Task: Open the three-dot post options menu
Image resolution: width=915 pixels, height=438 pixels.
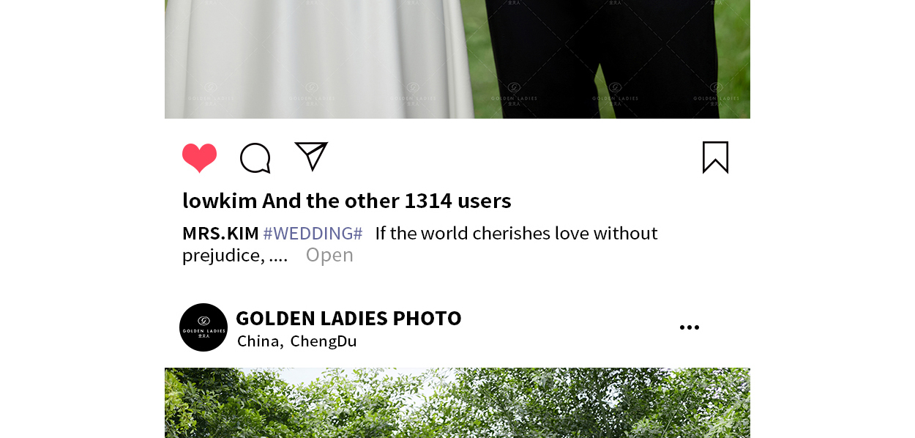Action: [690, 327]
